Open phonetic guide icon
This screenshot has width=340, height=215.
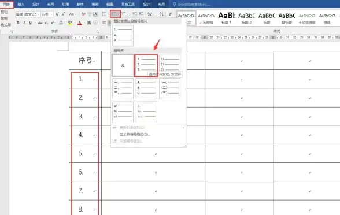coord(90,14)
